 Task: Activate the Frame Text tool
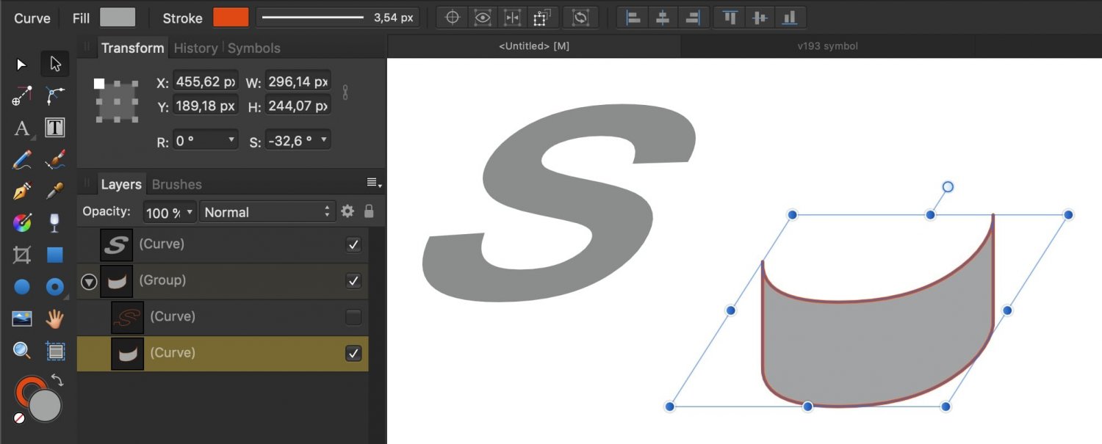click(55, 128)
